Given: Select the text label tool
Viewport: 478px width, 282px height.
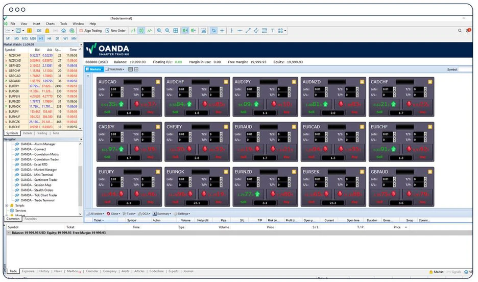Looking at the screenshot, I should pos(273,31).
